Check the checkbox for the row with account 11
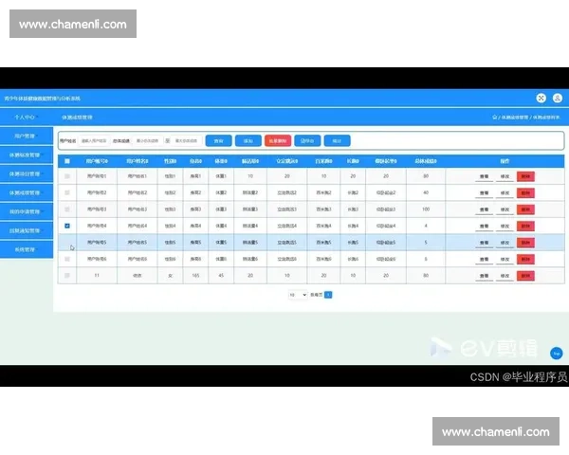This screenshot has height=455, width=569. pos(67,276)
